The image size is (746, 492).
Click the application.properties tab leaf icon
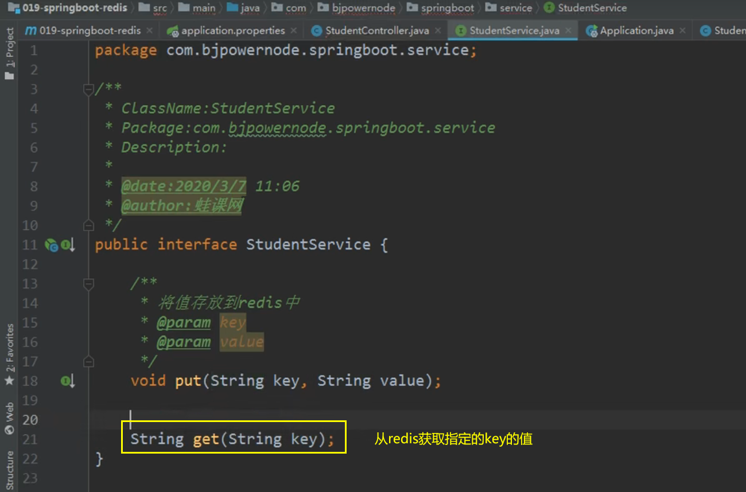click(172, 30)
